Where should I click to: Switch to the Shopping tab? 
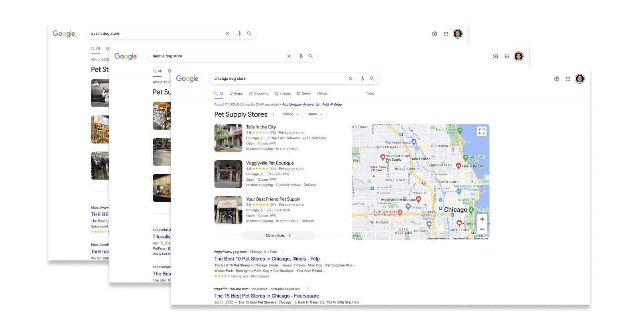[x=259, y=94]
